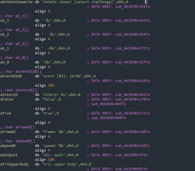Select the aS_3 data label
The width and height of the screenshot is (195, 171).
(x=5, y=20)
